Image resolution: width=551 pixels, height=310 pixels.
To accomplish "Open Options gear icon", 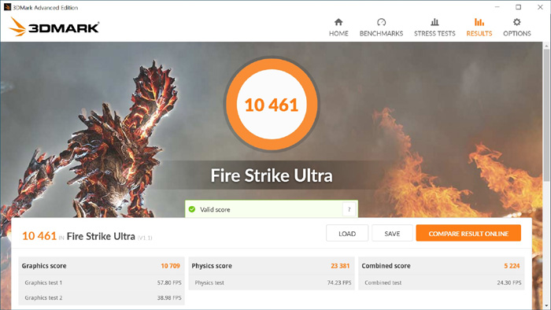I will pyautogui.click(x=516, y=22).
